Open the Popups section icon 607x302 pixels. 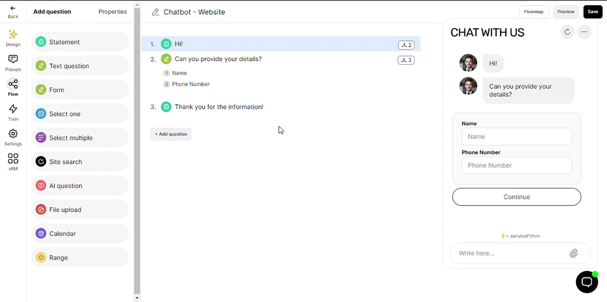tap(13, 59)
